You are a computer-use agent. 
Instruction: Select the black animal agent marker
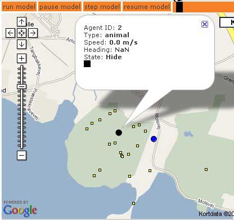pyautogui.click(x=119, y=133)
